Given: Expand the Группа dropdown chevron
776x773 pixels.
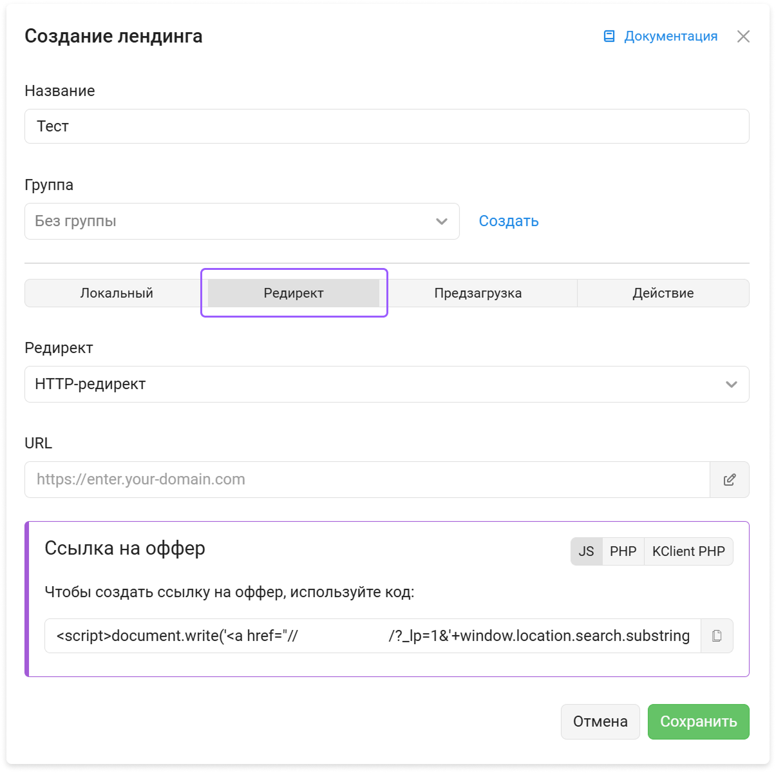Looking at the screenshot, I should click(x=442, y=221).
